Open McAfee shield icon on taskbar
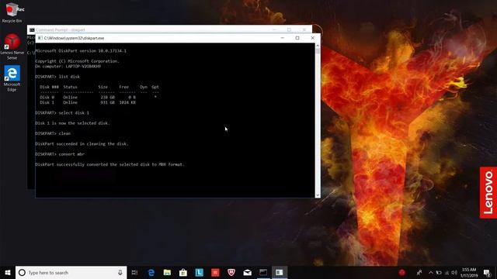This screenshot has width=497, height=279. click(x=231, y=272)
